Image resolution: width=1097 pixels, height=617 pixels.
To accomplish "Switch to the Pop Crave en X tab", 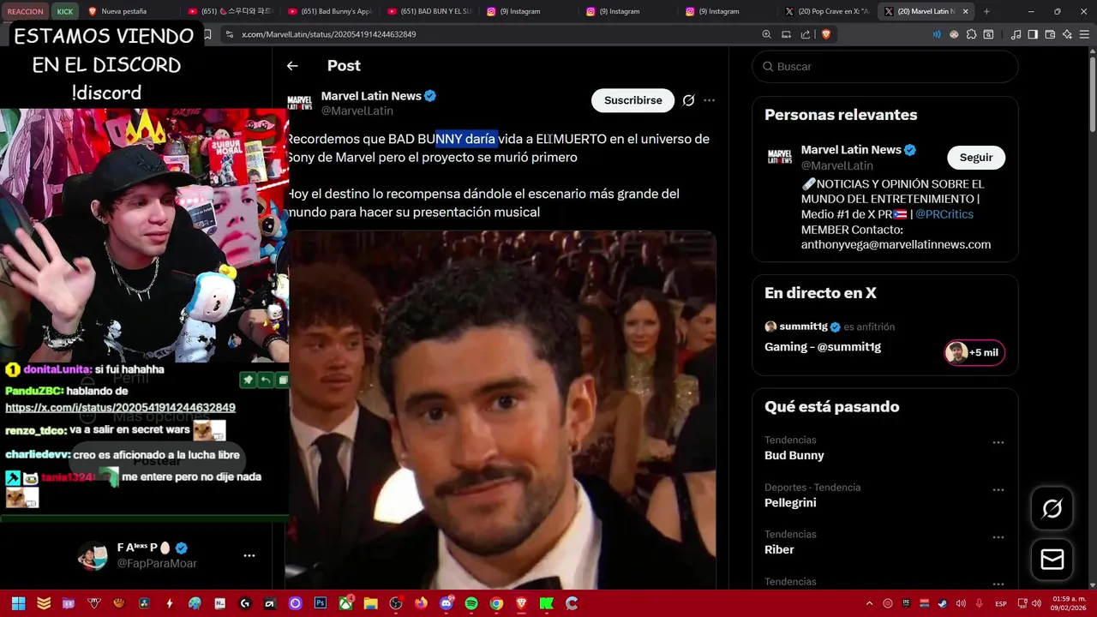I will [827, 11].
